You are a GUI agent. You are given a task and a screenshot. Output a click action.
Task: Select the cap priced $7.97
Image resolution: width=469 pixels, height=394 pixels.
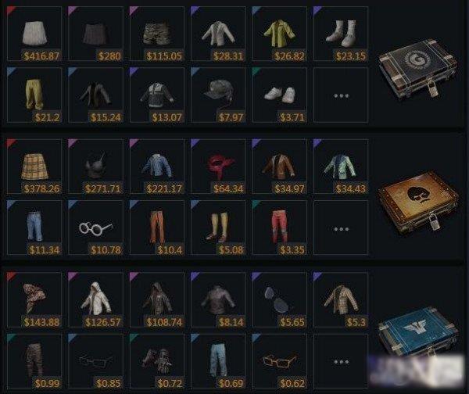pyautogui.click(x=218, y=95)
